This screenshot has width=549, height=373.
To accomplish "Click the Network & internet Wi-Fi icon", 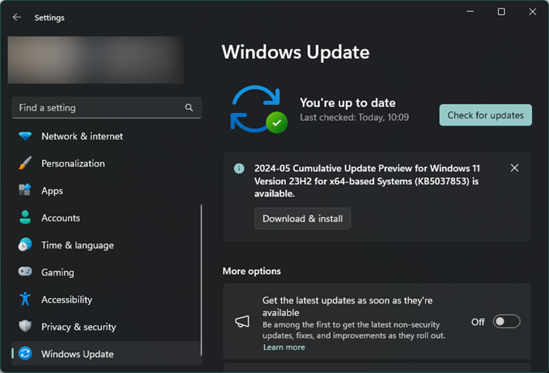I will point(25,135).
